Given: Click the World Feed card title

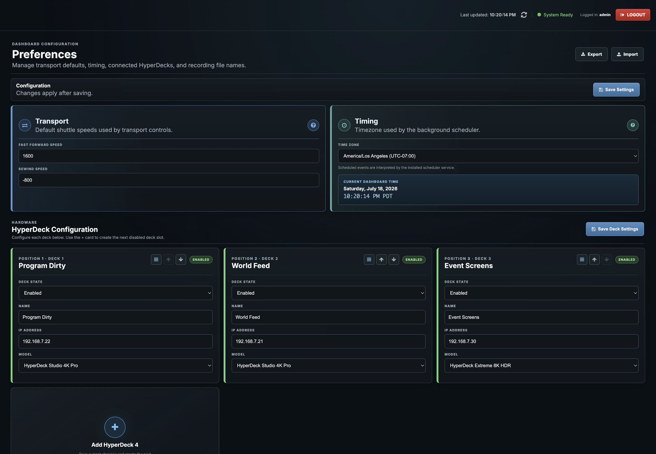Looking at the screenshot, I should [250, 266].
